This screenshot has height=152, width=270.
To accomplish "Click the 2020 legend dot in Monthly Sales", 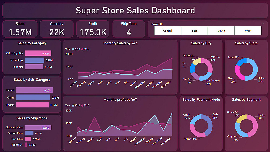I will [x=82, y=49].
